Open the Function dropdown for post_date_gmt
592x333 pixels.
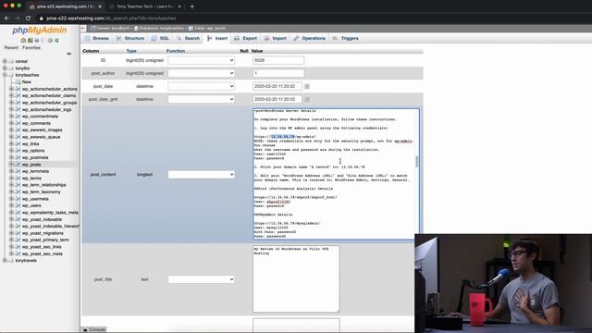(202, 99)
